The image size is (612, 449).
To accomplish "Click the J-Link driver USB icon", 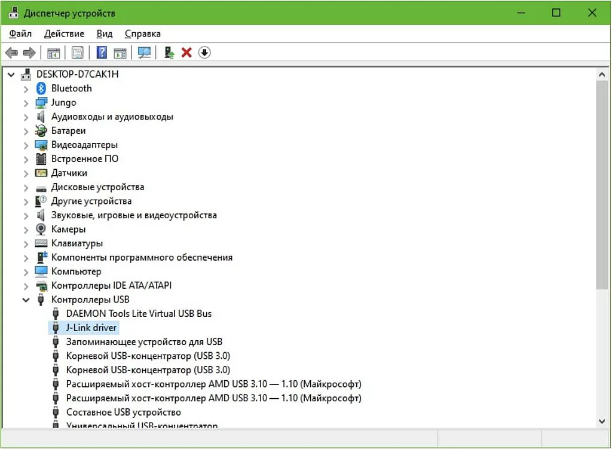I will pos(55,328).
